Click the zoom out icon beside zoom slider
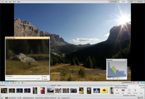This screenshot has width=145, height=99. point(122,83)
